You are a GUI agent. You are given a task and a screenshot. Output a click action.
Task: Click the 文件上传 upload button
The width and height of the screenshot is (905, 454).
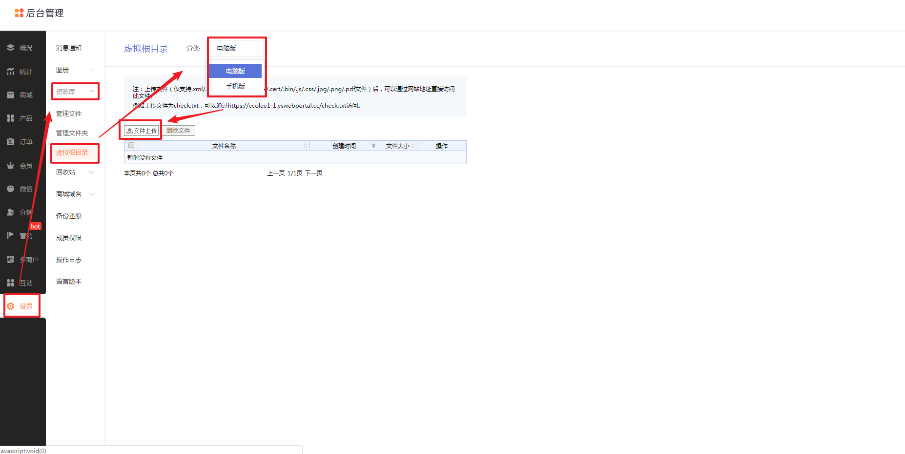tap(142, 131)
